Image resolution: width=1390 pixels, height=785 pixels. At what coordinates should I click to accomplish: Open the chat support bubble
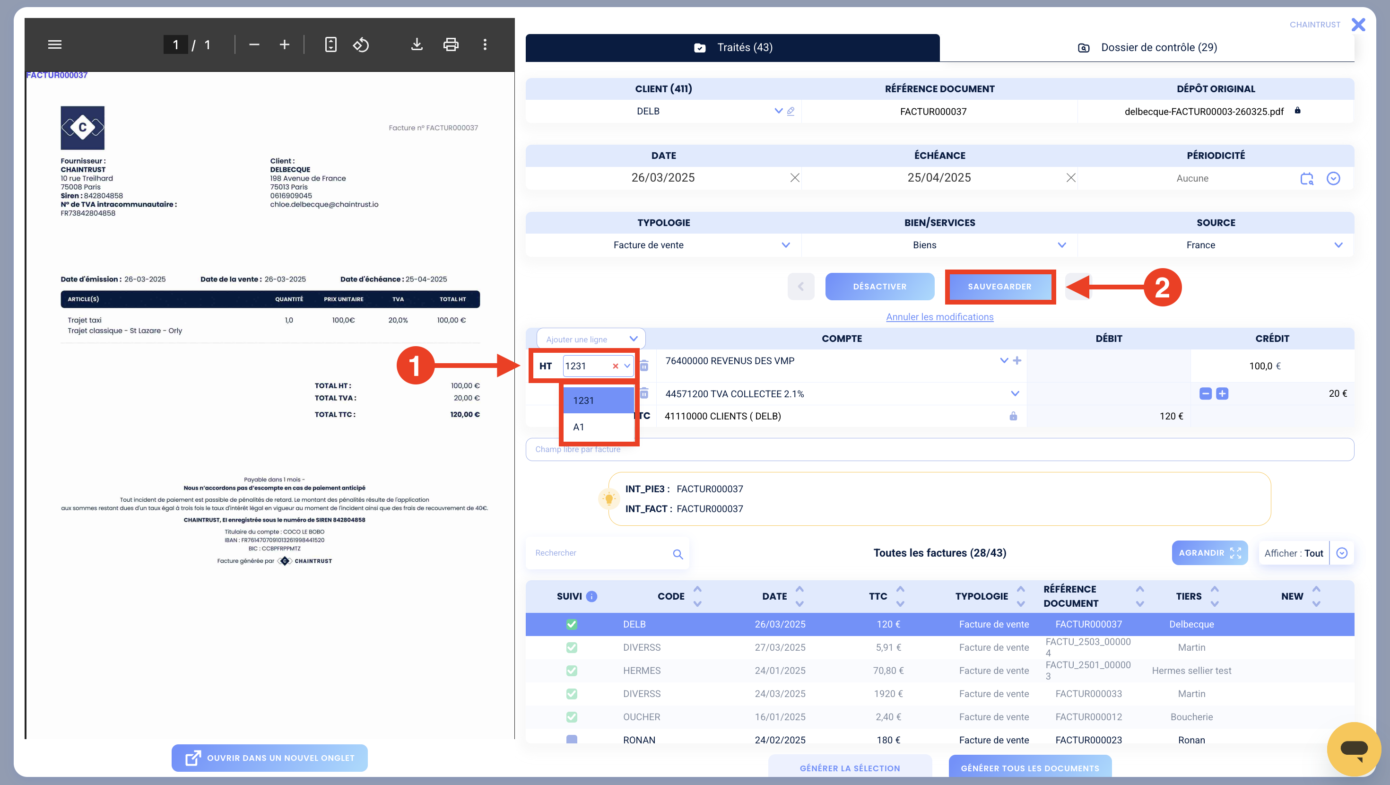pos(1354,749)
